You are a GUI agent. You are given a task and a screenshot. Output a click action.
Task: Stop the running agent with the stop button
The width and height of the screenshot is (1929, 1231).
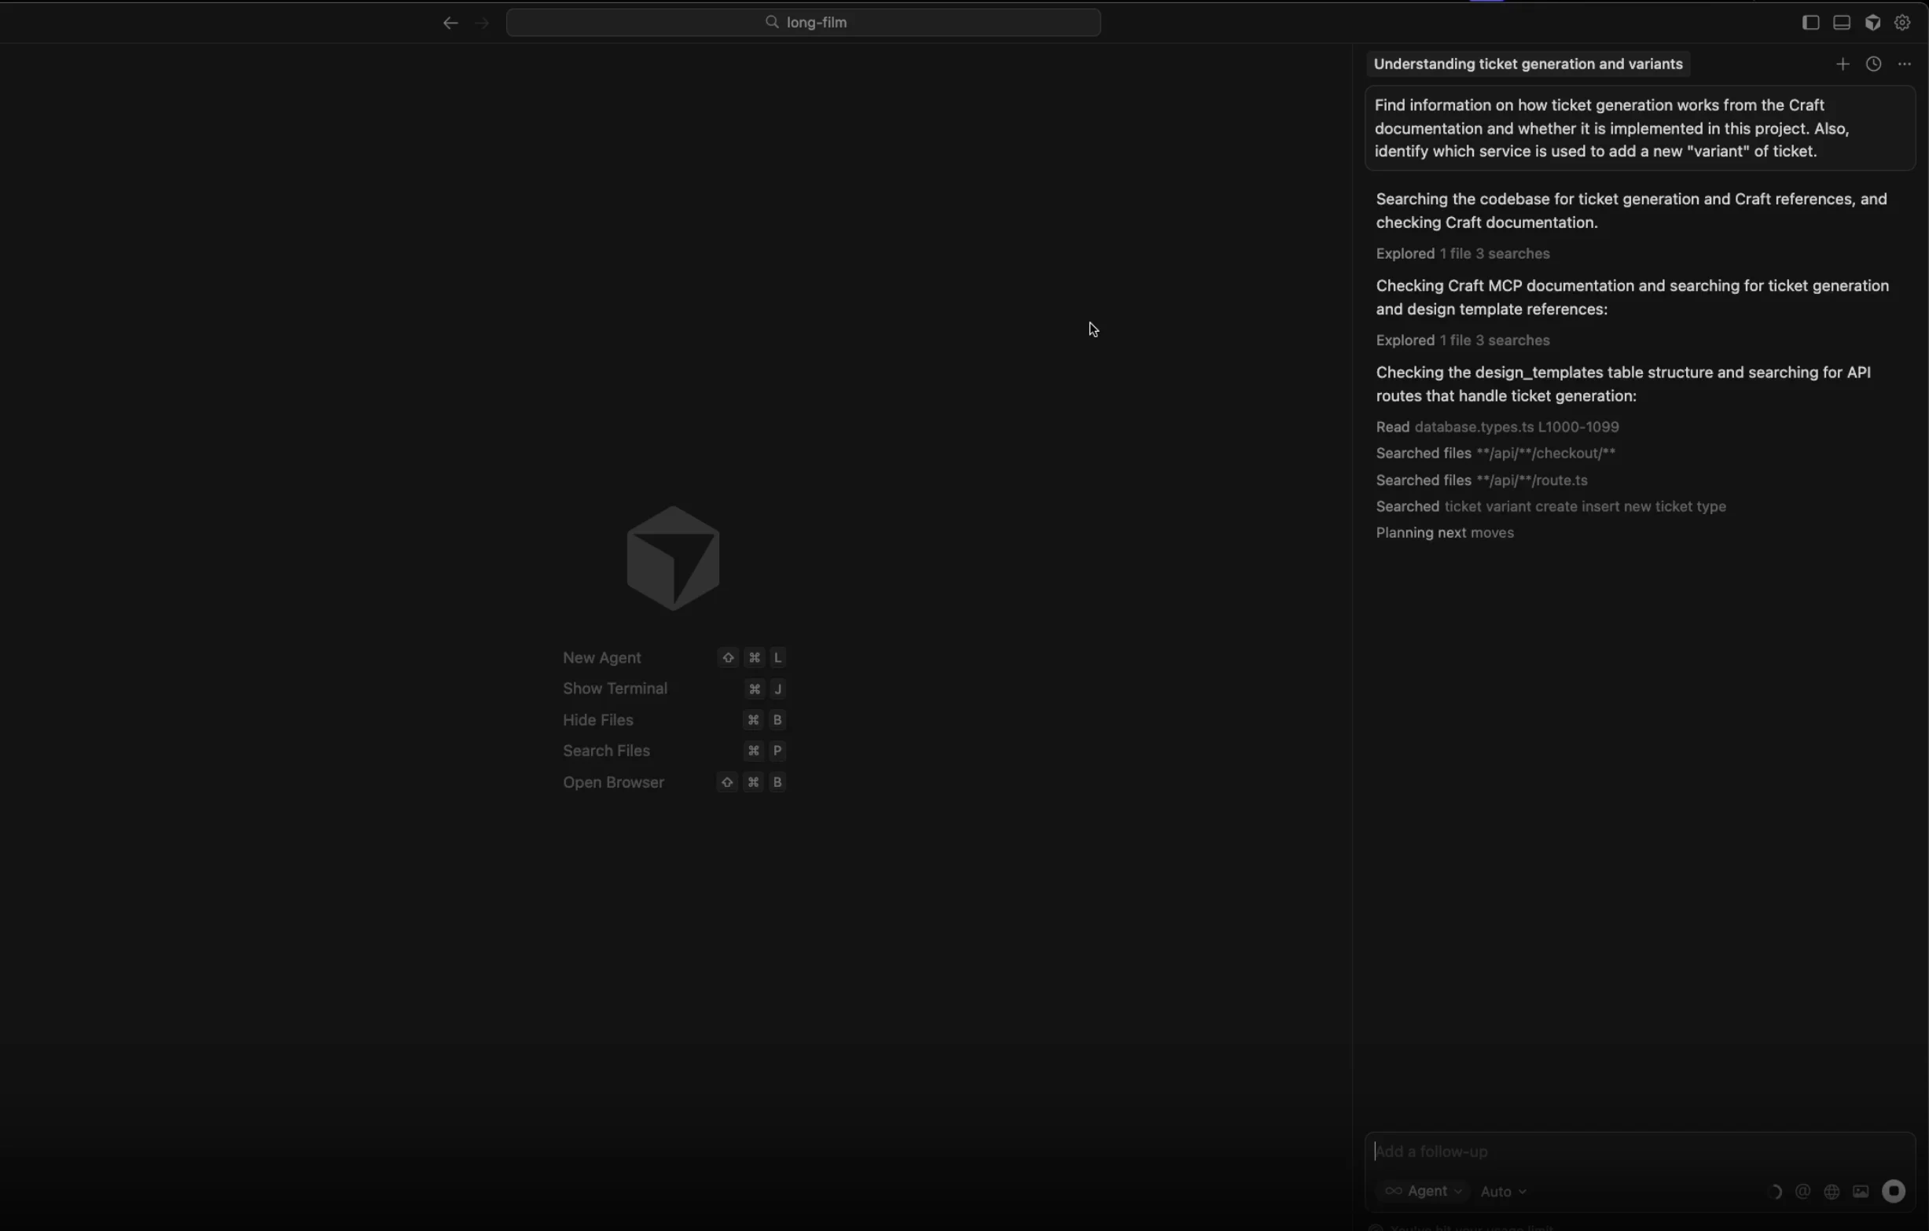(1894, 1191)
